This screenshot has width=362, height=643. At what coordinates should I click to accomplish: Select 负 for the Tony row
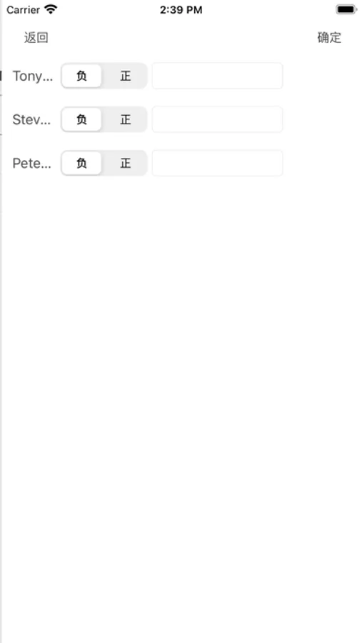81,76
